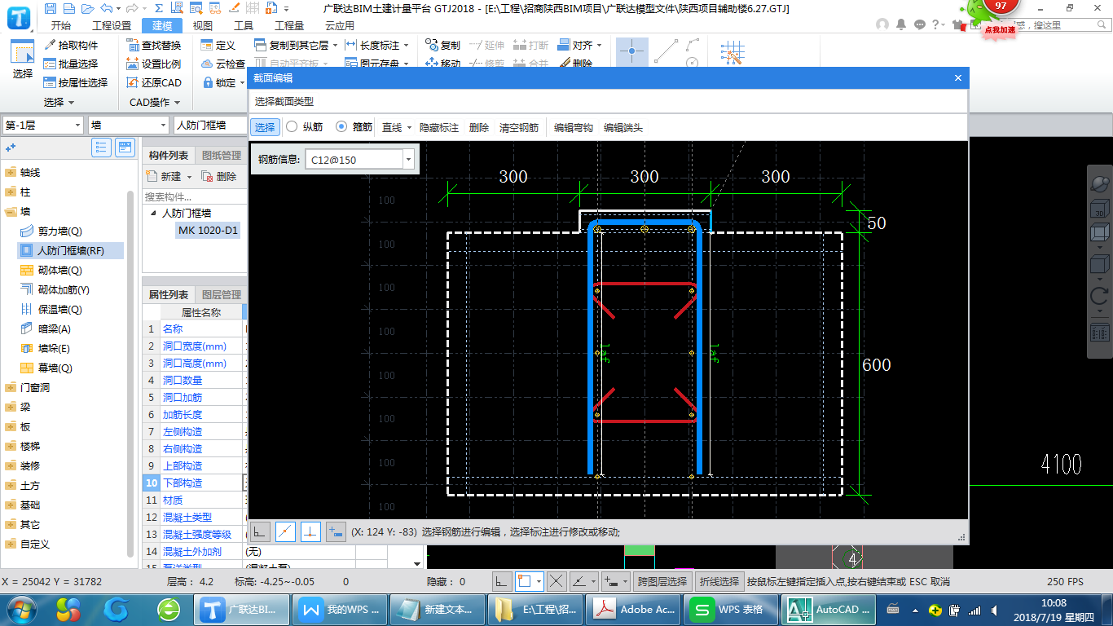Click the 还原CAD restore tool

coord(154,82)
